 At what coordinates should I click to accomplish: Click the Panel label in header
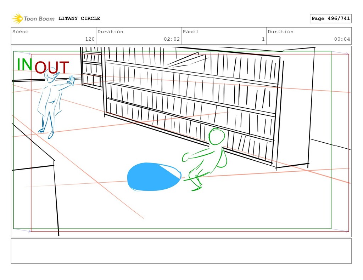click(190, 32)
